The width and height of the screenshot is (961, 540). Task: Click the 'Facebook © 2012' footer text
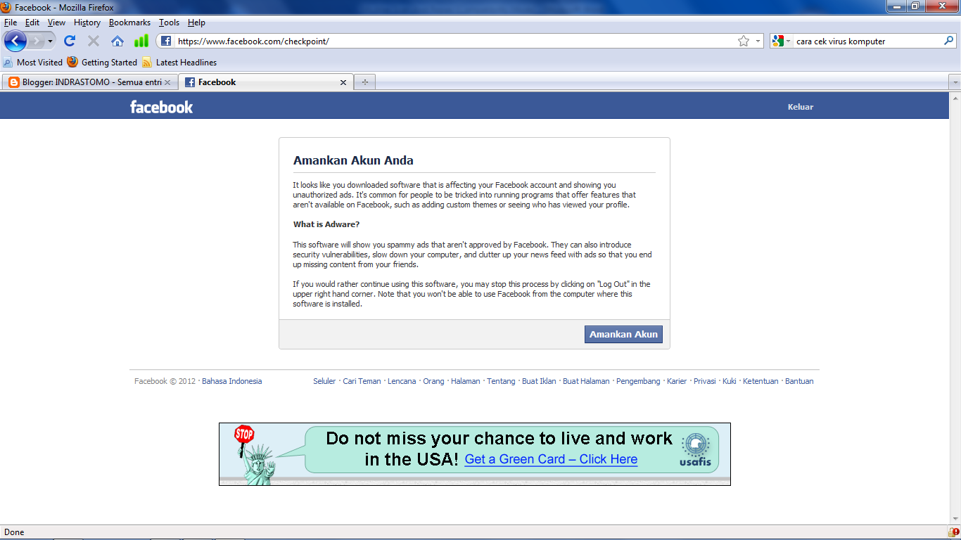[165, 381]
